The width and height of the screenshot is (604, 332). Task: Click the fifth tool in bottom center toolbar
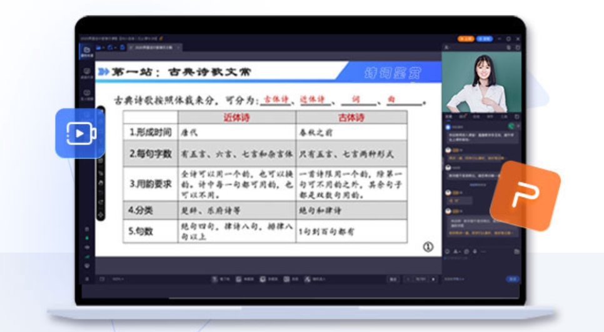click(x=316, y=279)
